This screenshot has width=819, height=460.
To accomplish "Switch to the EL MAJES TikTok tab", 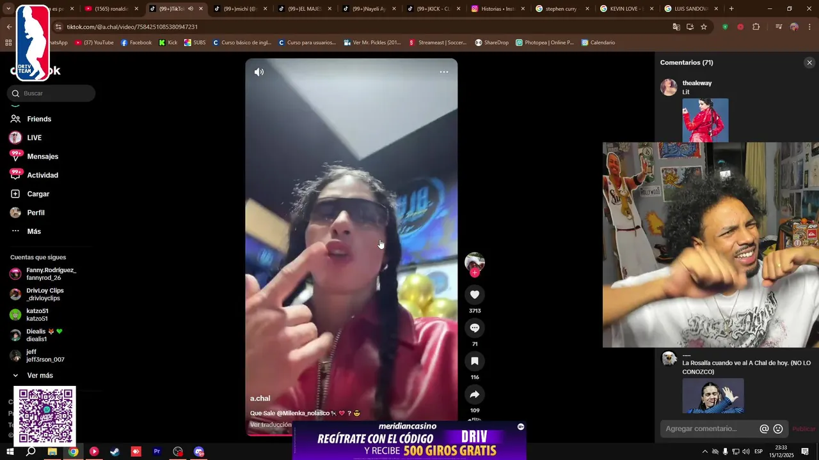I will 303,9.
